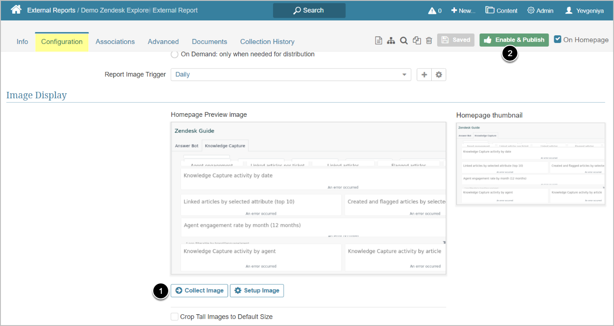
Task: Open the New menu in header
Action: (463, 10)
